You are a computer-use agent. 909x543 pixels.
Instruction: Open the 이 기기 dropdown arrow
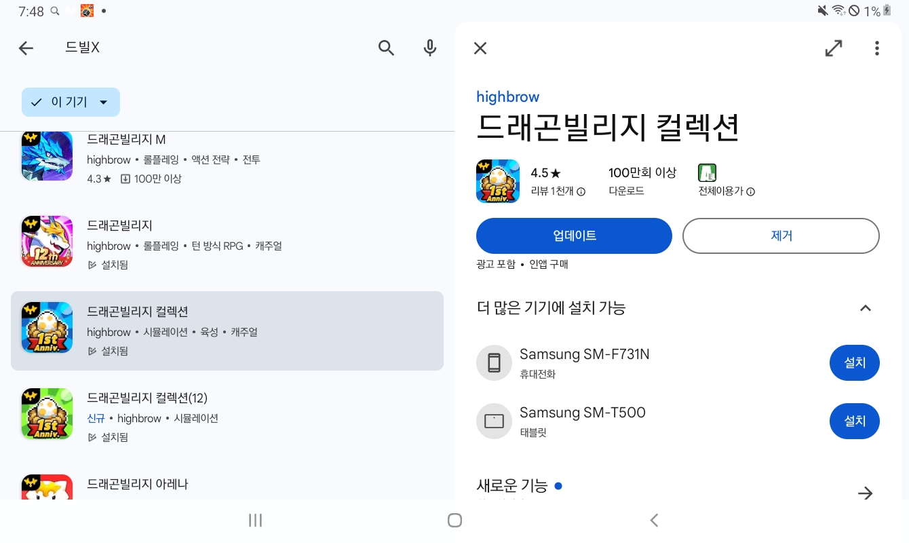(x=103, y=102)
